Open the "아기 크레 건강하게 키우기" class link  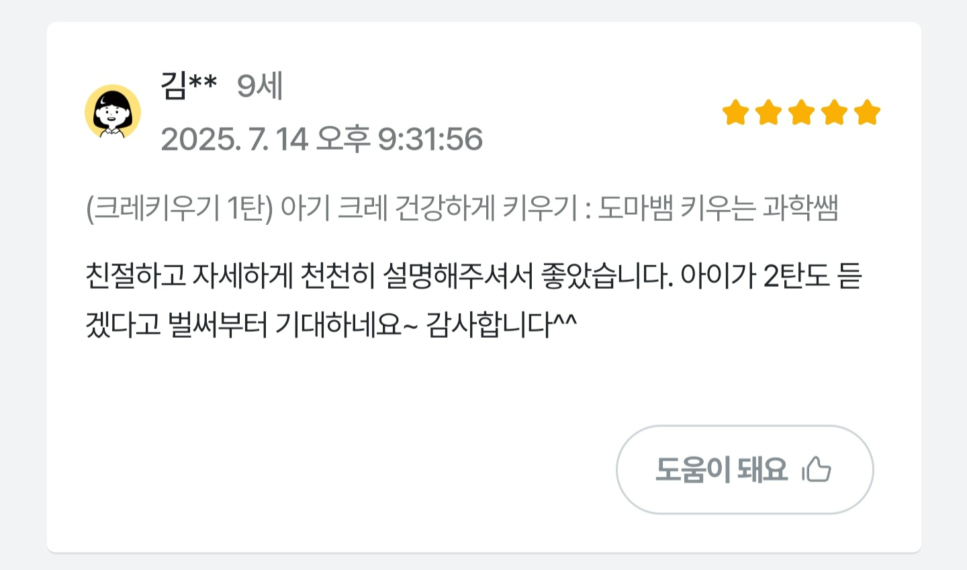[428, 208]
